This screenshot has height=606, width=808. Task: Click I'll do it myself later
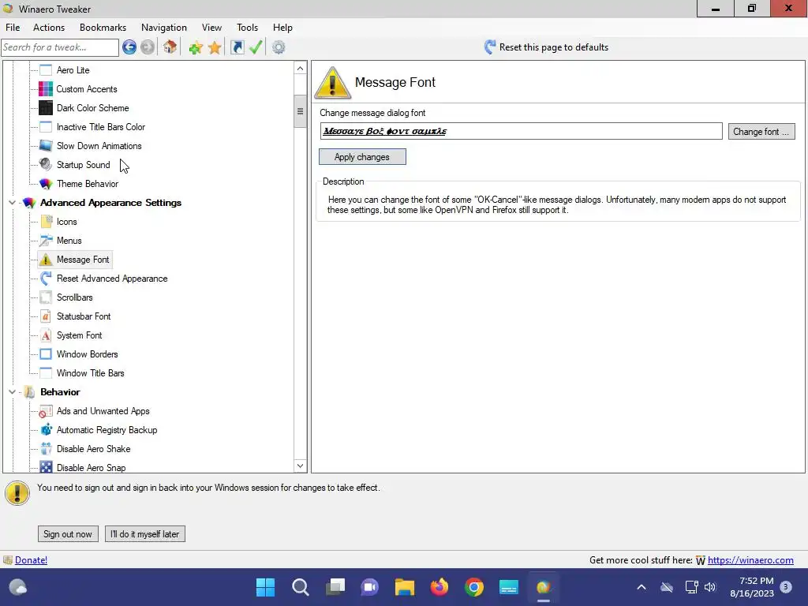[x=145, y=534]
